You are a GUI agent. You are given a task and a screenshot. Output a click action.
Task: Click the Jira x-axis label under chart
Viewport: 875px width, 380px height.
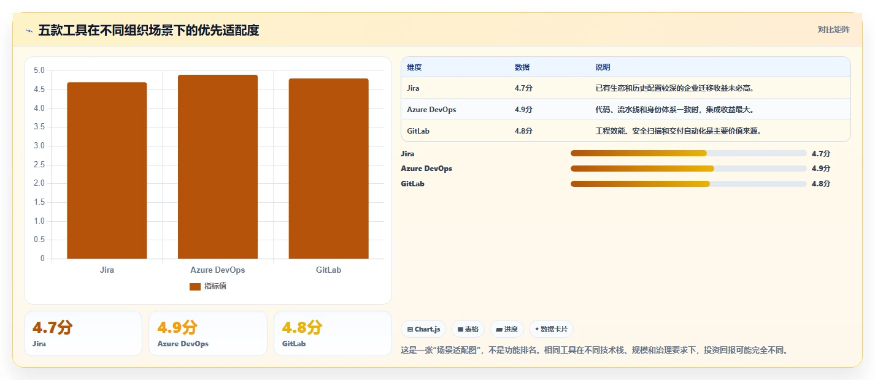point(107,270)
